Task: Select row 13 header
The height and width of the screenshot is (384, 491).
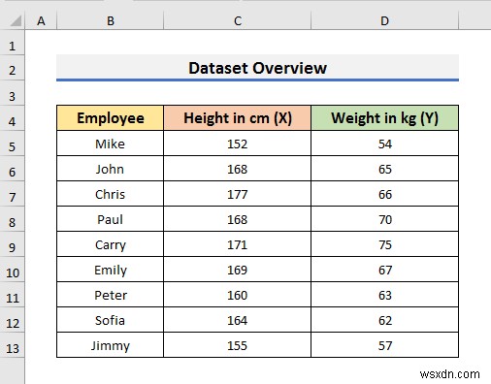Action: coord(12,345)
